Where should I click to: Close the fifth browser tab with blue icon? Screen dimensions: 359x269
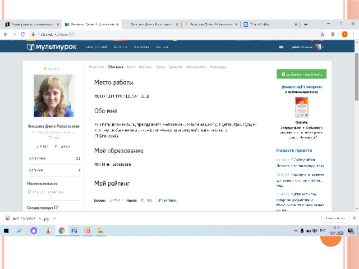pyautogui.click(x=296, y=24)
